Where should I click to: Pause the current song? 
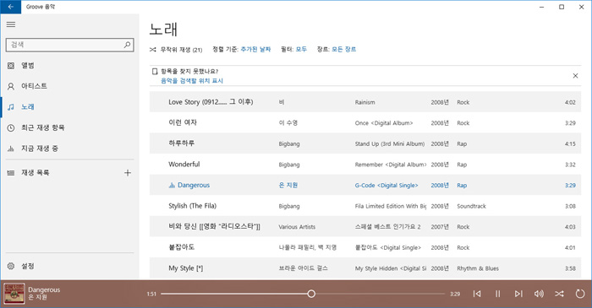click(497, 294)
